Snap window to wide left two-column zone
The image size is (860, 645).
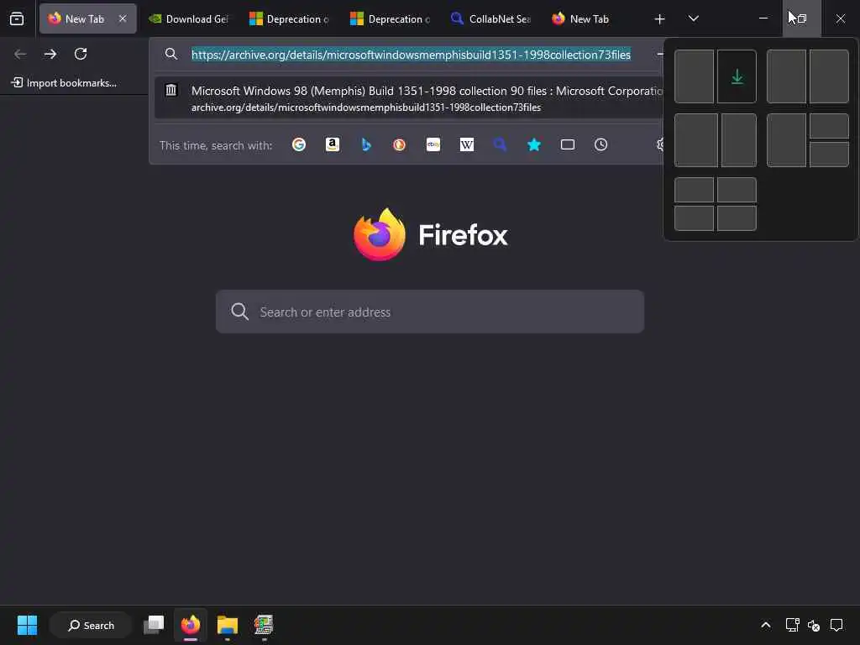tap(696, 140)
